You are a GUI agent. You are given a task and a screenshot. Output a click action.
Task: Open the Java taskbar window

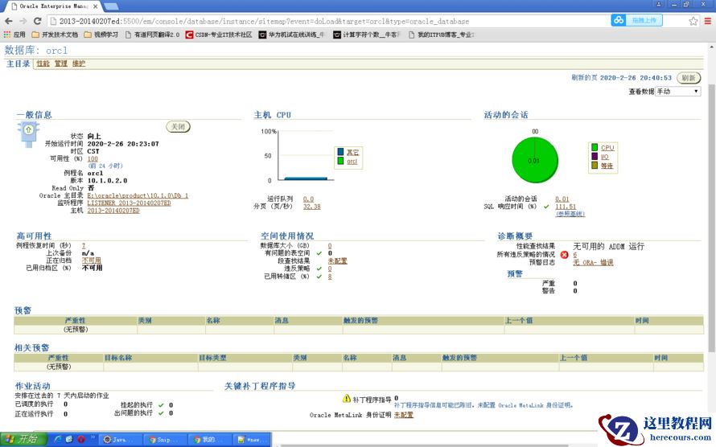tap(121, 440)
